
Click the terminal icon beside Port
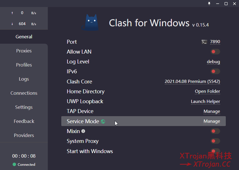(204, 42)
